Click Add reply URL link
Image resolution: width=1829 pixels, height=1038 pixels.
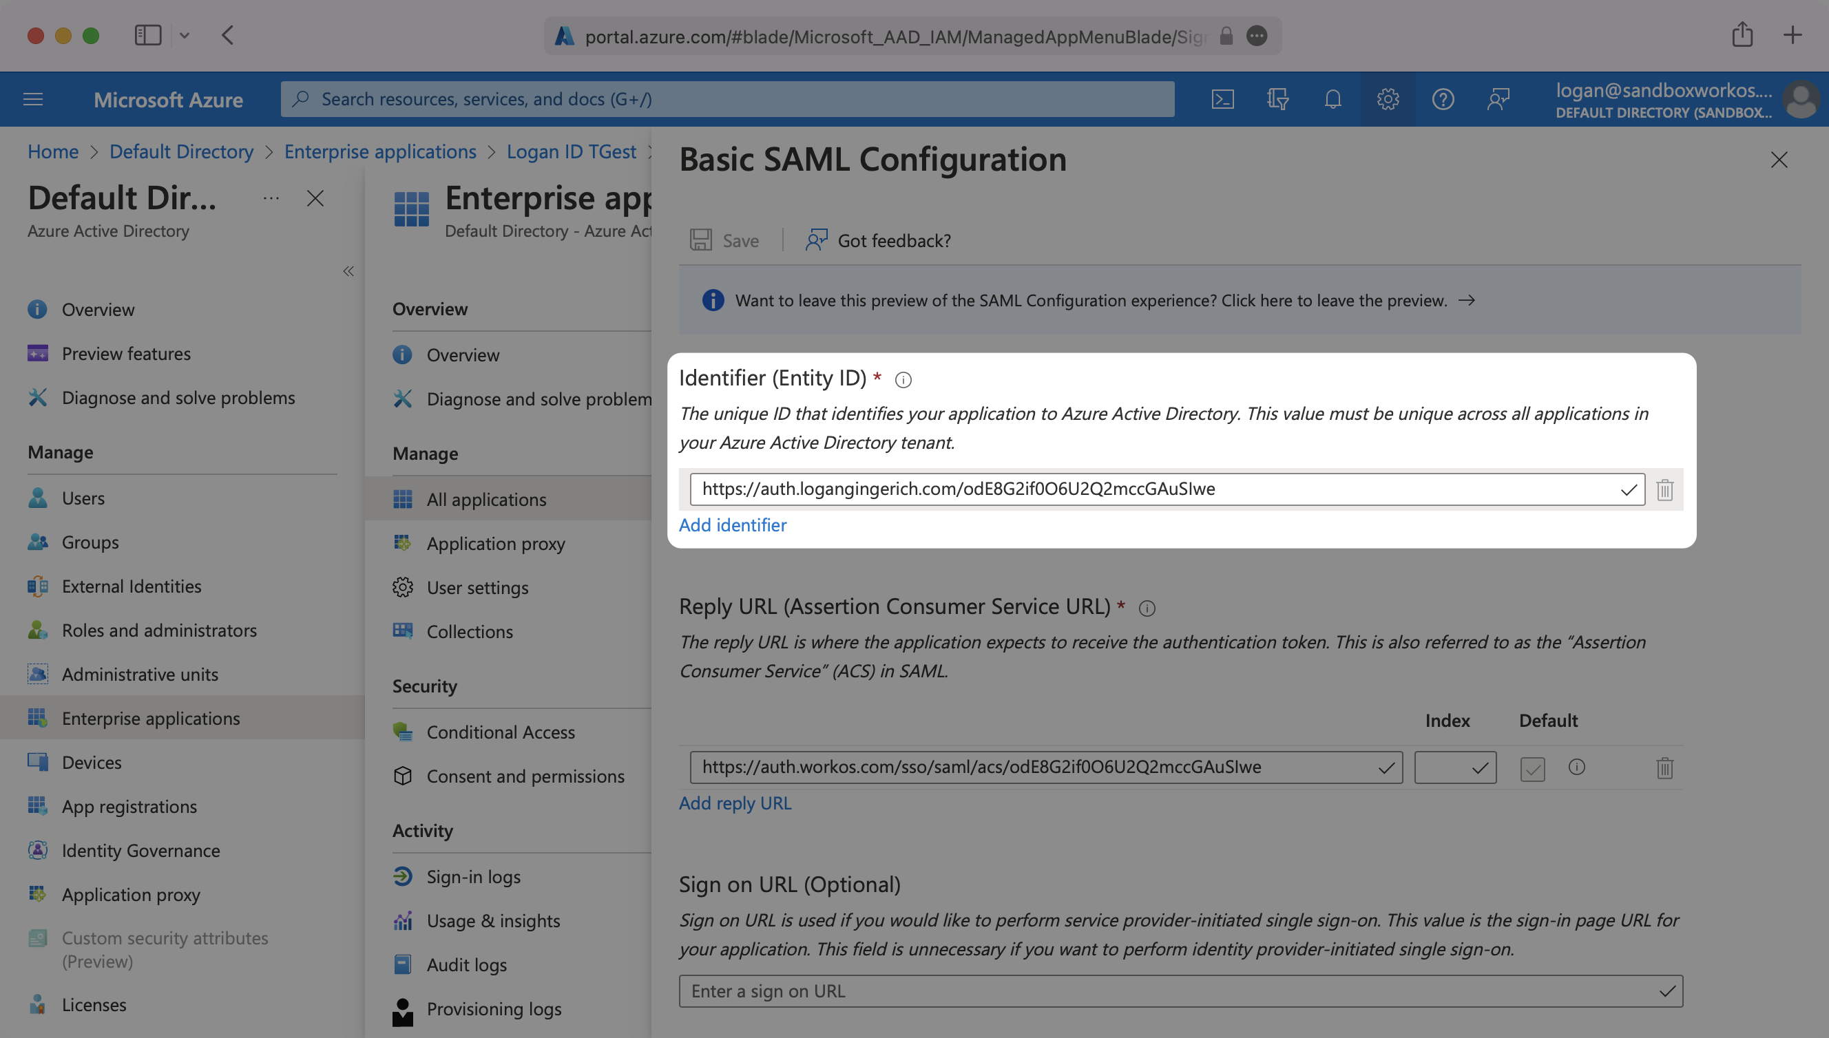pyautogui.click(x=735, y=803)
